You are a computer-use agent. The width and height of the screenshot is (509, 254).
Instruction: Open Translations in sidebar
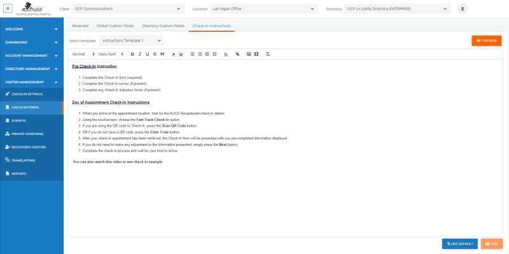pos(31,160)
